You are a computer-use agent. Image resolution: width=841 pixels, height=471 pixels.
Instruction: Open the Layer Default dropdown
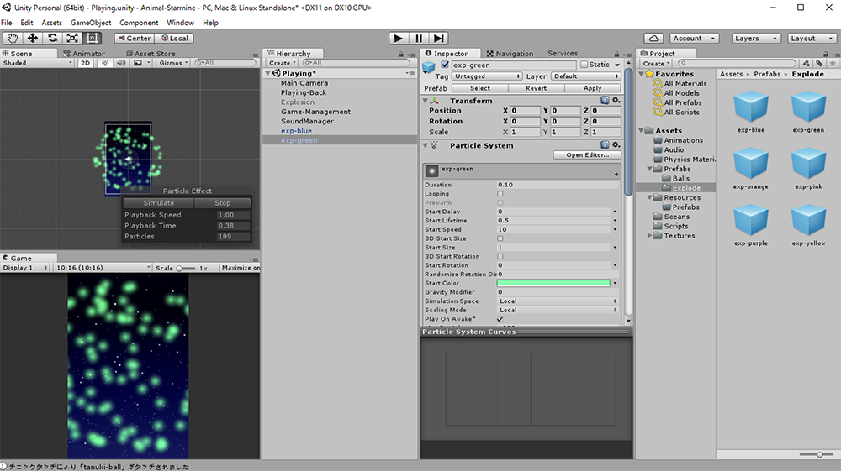(585, 76)
